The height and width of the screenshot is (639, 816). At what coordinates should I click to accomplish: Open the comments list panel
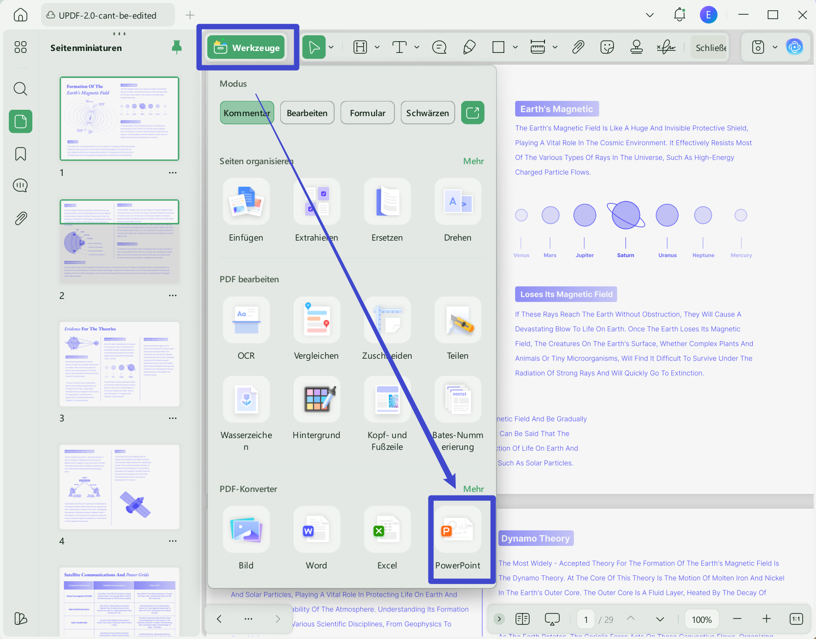click(21, 186)
